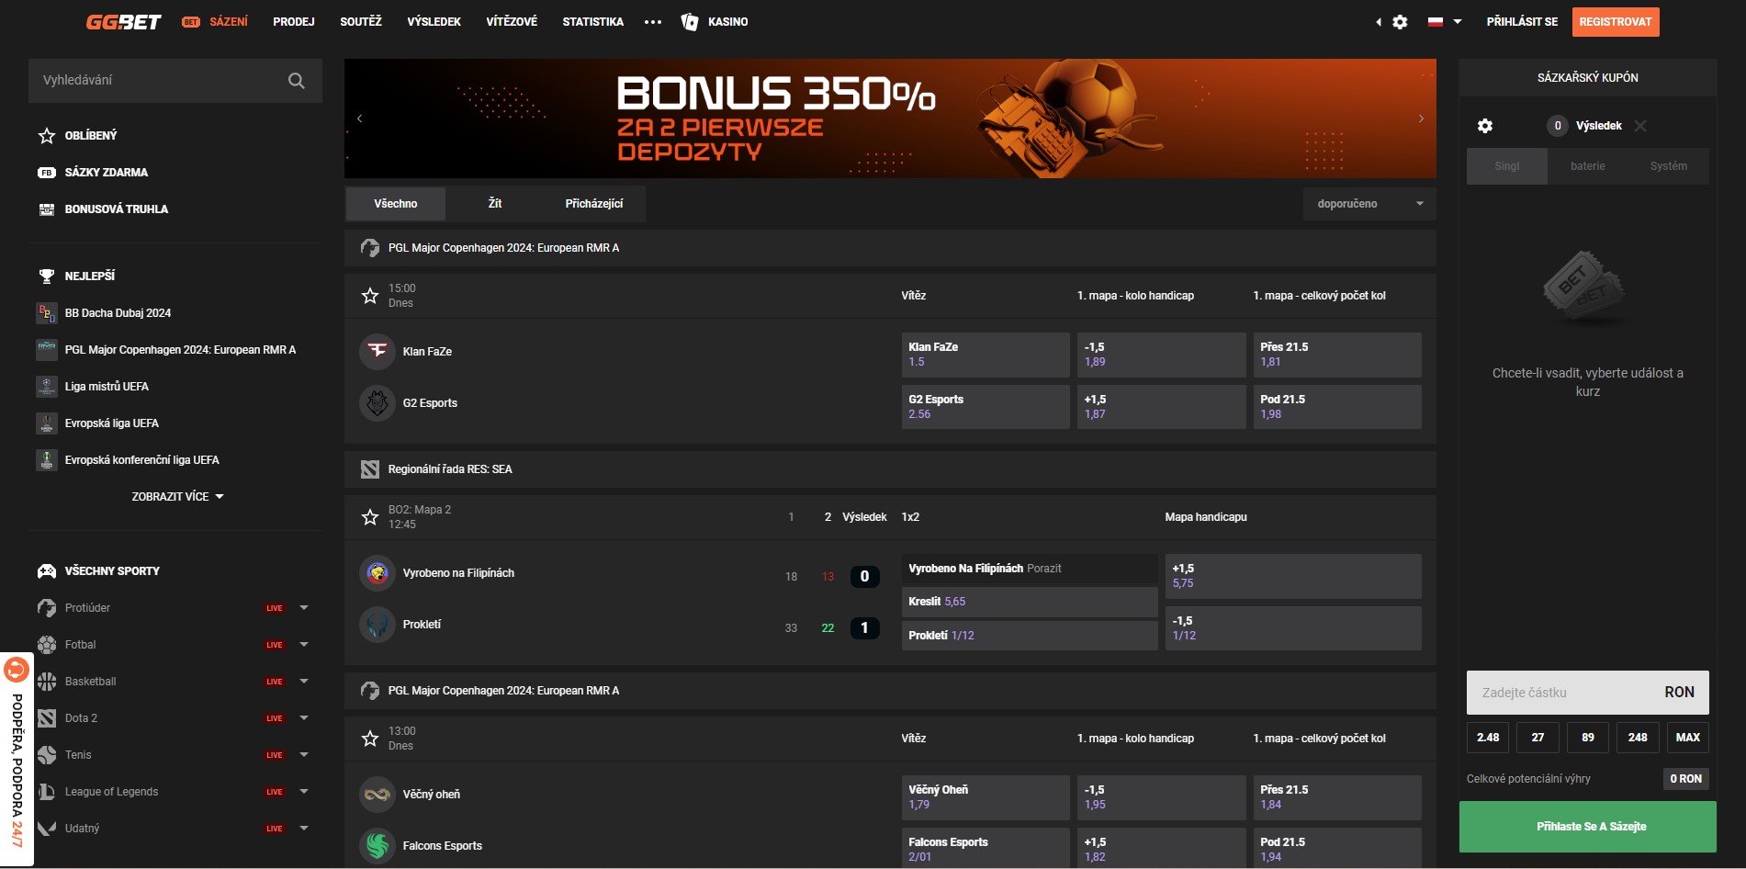Expand Zobrazit více in sidebar

point(177,497)
